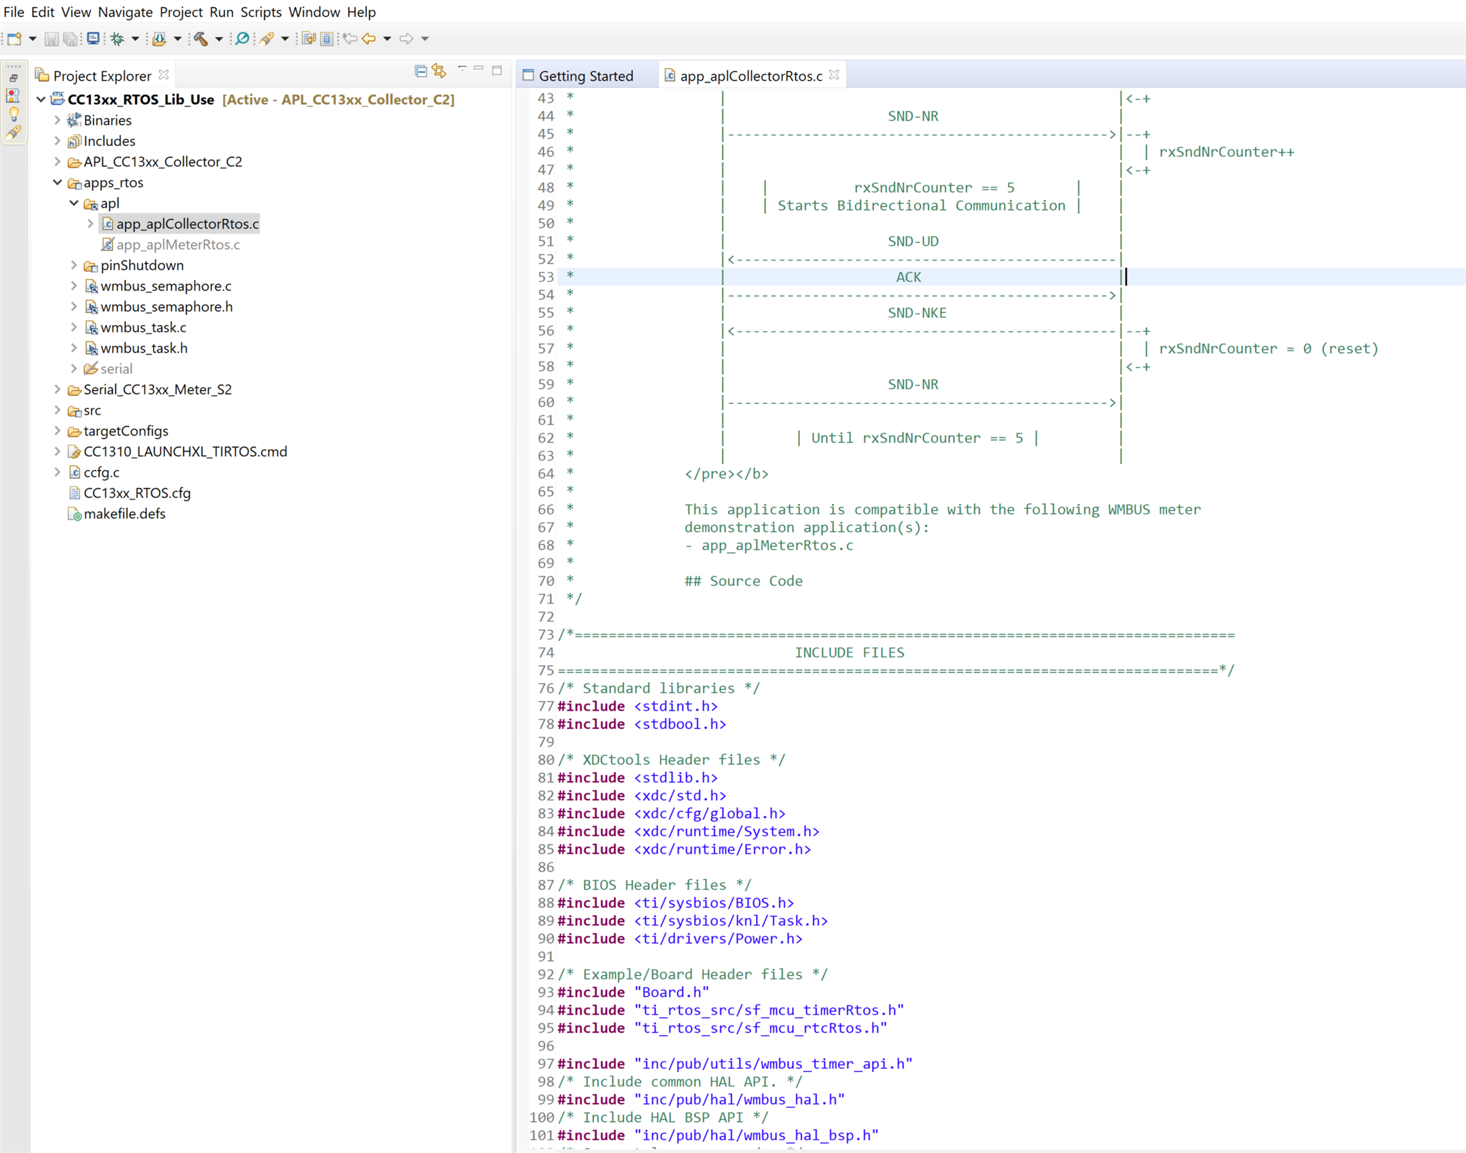Click the Search magnifier toolbar icon
Viewport: 1466px width, 1153px height.
[x=243, y=39]
